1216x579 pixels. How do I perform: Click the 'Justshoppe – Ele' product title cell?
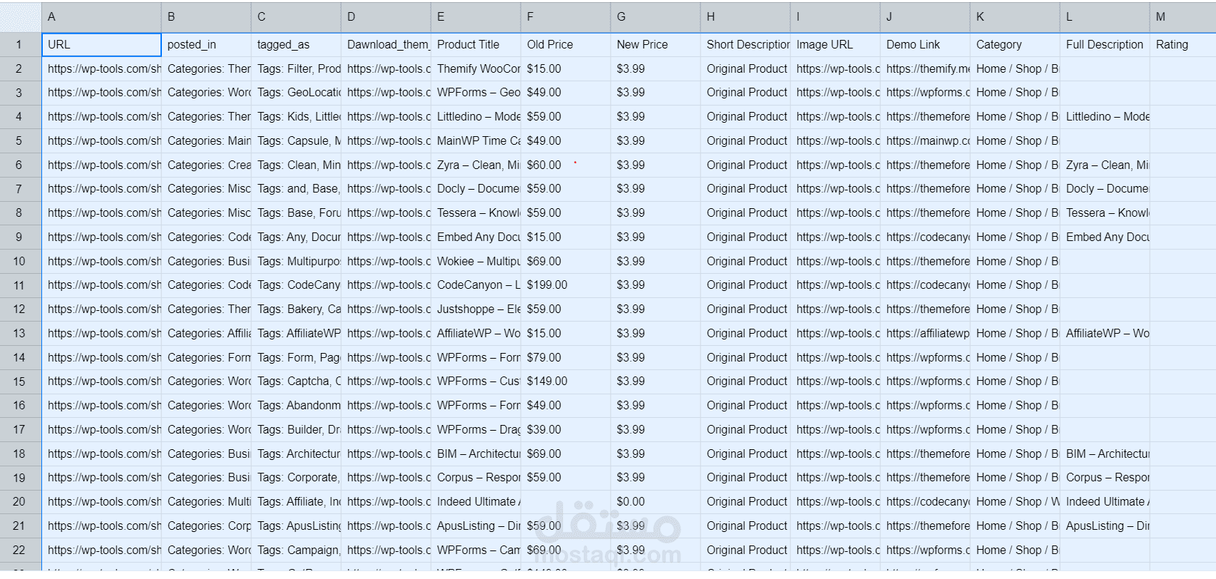476,309
